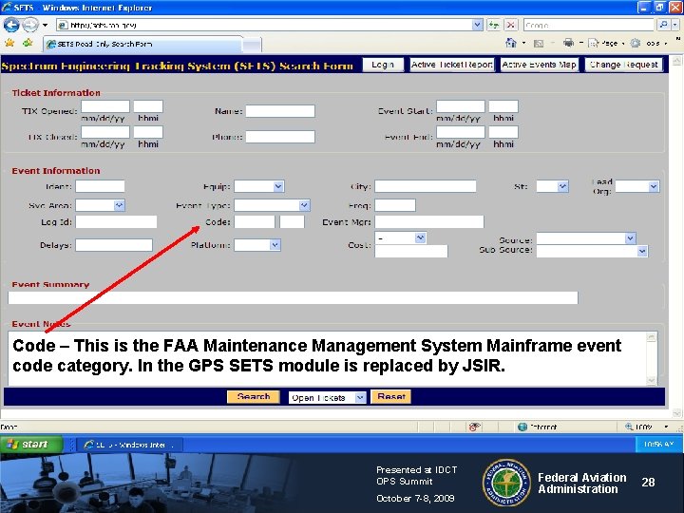The image size is (684, 513).
Task: Click the Event Start date field
Action: (461, 106)
